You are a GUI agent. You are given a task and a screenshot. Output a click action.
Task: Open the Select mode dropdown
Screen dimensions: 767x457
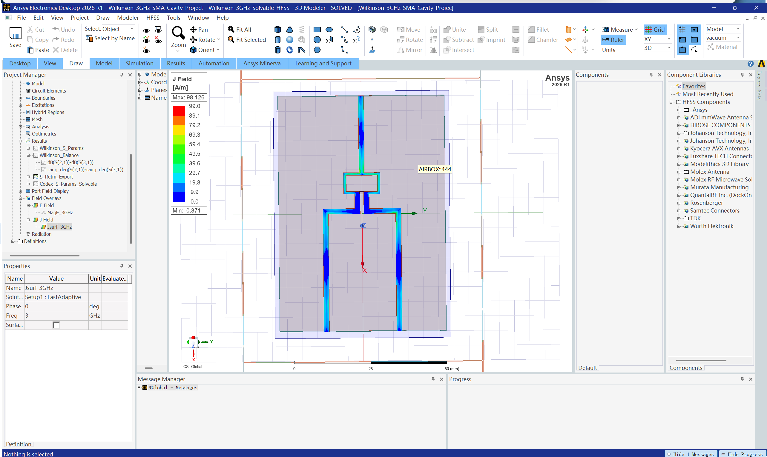click(x=132, y=29)
